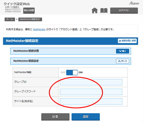Select NetMeister接続設定 breadcrumb item
The height and width of the screenshot is (123, 143).
(x=30, y=19)
